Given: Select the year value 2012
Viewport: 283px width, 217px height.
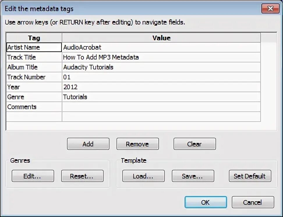Looking at the screenshot, I should 161,87.
